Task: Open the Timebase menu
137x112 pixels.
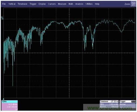Action: click(22, 4)
